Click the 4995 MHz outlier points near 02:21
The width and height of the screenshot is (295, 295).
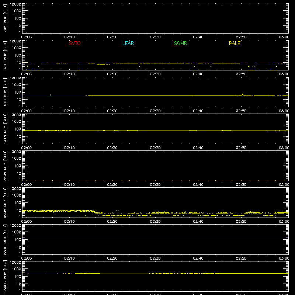(117, 210)
